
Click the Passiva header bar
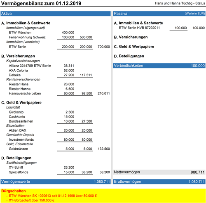pyautogui.click(x=159, y=14)
